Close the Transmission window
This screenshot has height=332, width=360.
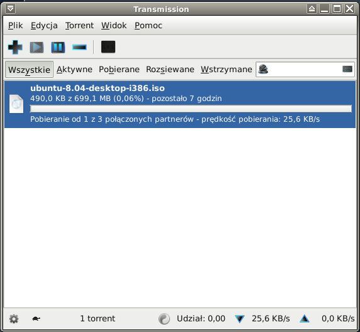[349, 9]
